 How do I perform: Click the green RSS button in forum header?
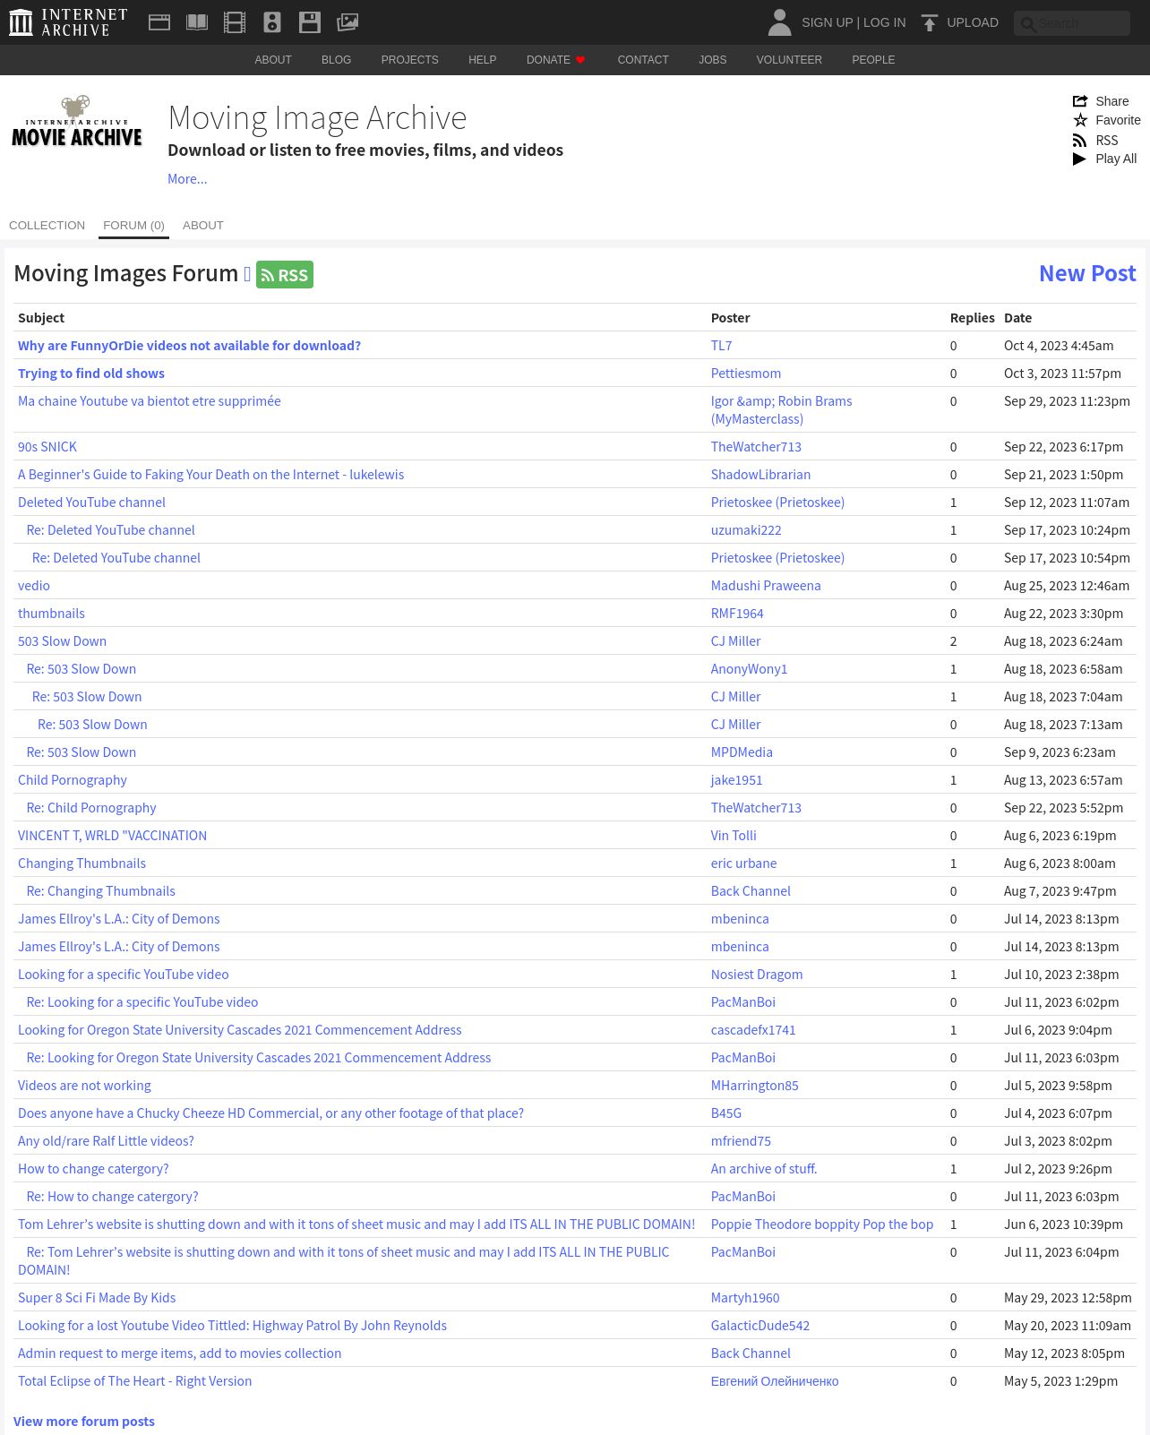[285, 275]
